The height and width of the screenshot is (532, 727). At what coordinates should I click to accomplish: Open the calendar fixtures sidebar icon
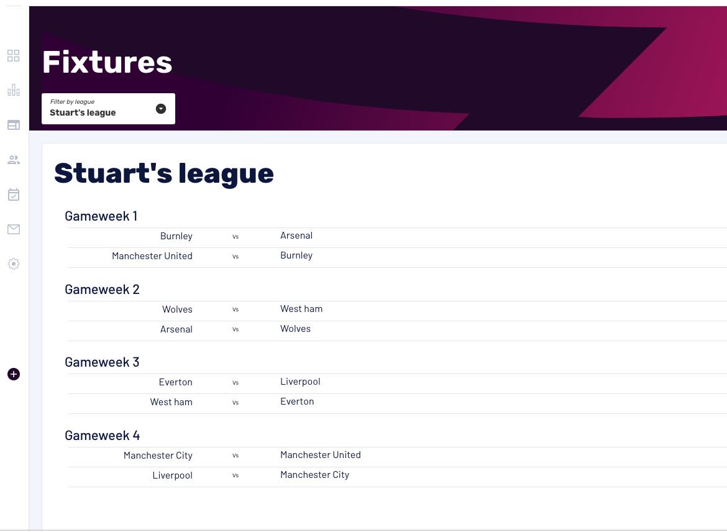[13, 195]
